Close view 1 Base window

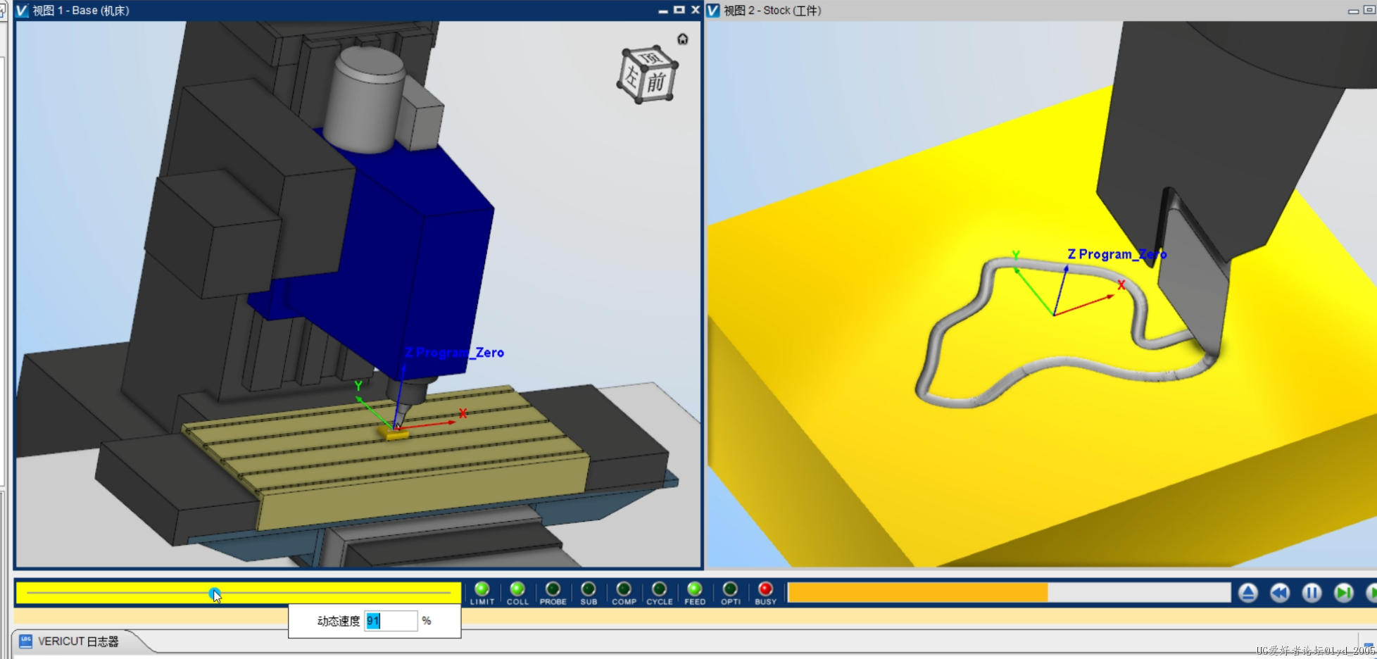(x=695, y=10)
